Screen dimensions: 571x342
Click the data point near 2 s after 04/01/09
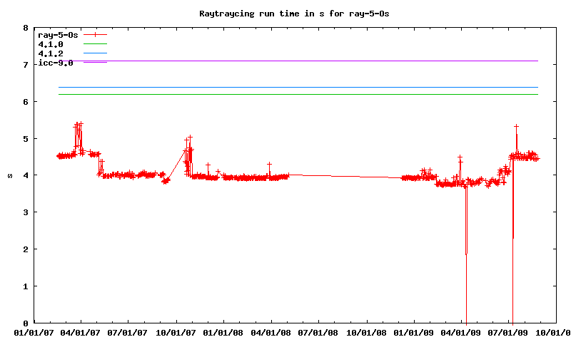[466, 253]
